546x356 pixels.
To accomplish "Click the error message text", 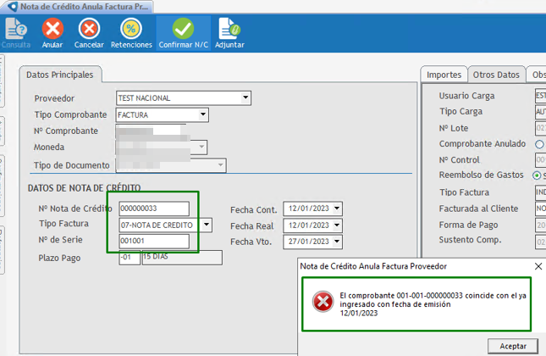I will click(433, 304).
